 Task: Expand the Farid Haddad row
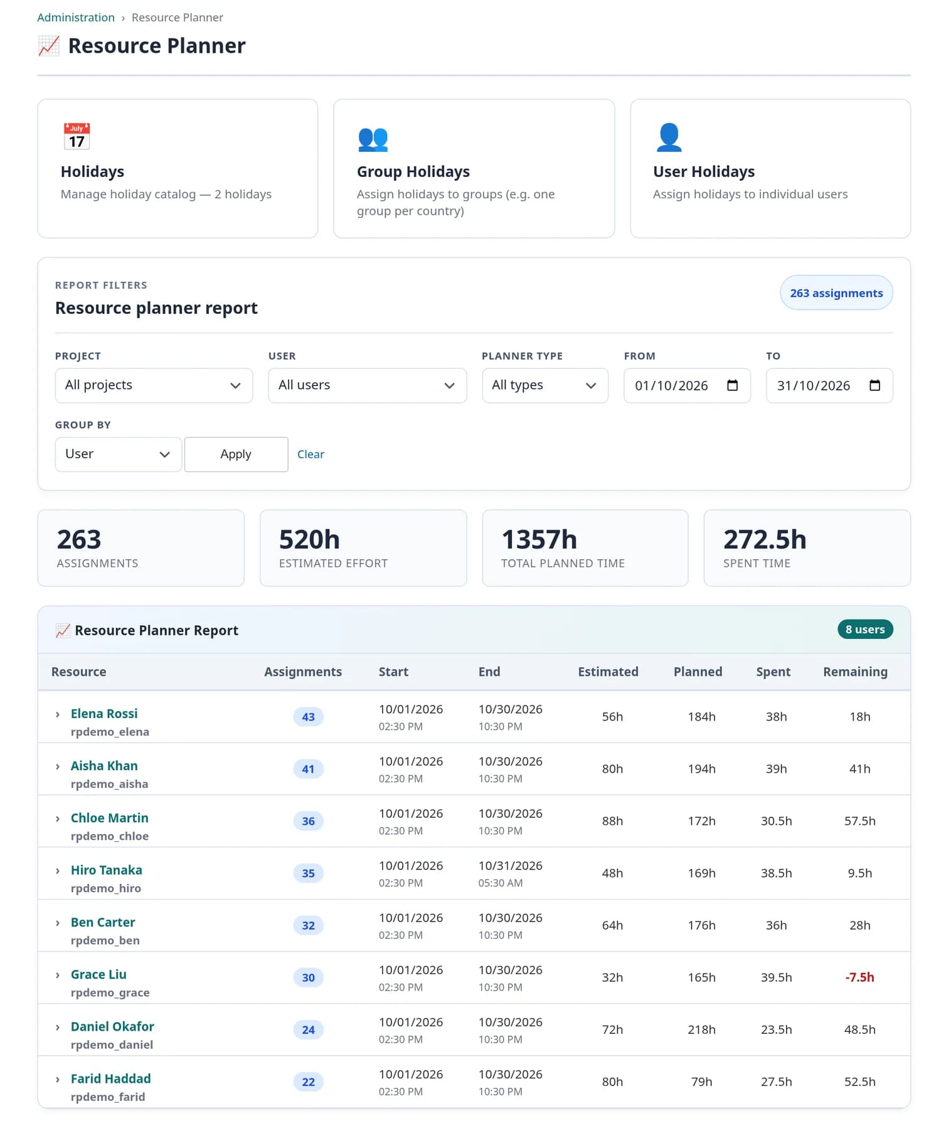(x=58, y=1079)
